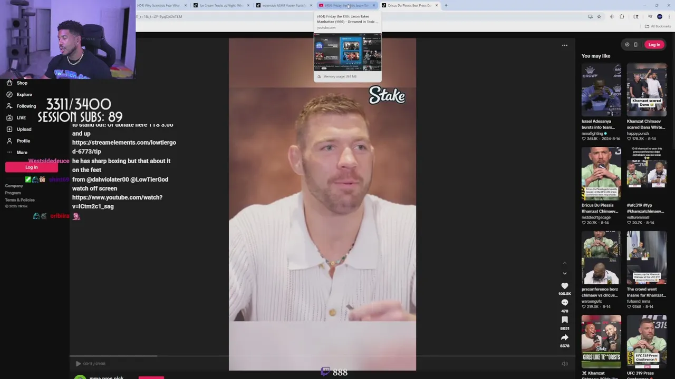Play the video from bottom bar

[x=78, y=364]
